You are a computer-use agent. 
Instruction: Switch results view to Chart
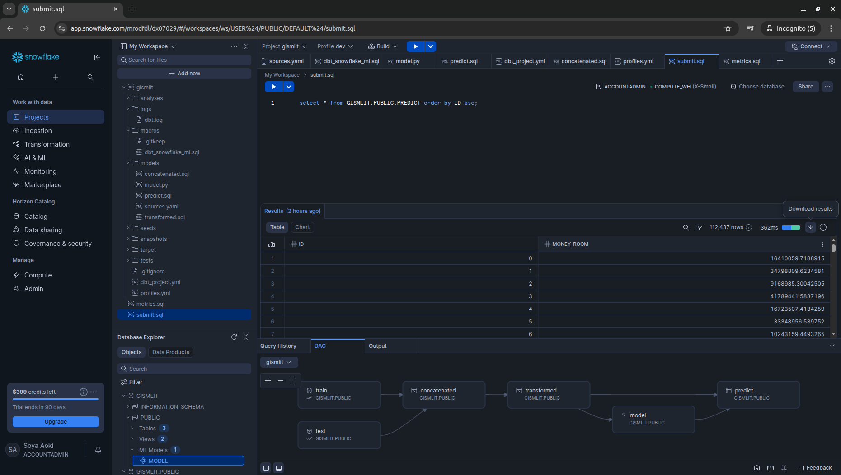click(x=302, y=227)
